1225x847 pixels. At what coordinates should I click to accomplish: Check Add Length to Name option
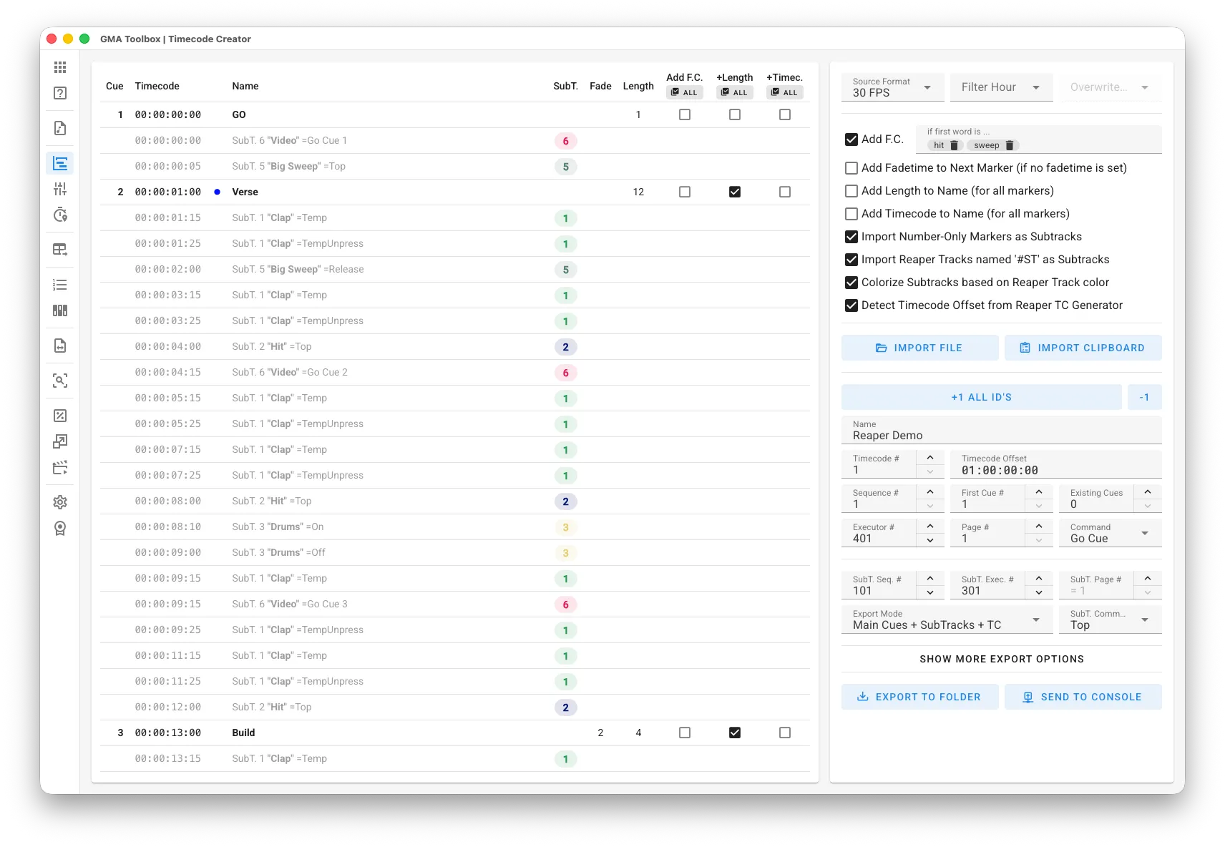(851, 190)
